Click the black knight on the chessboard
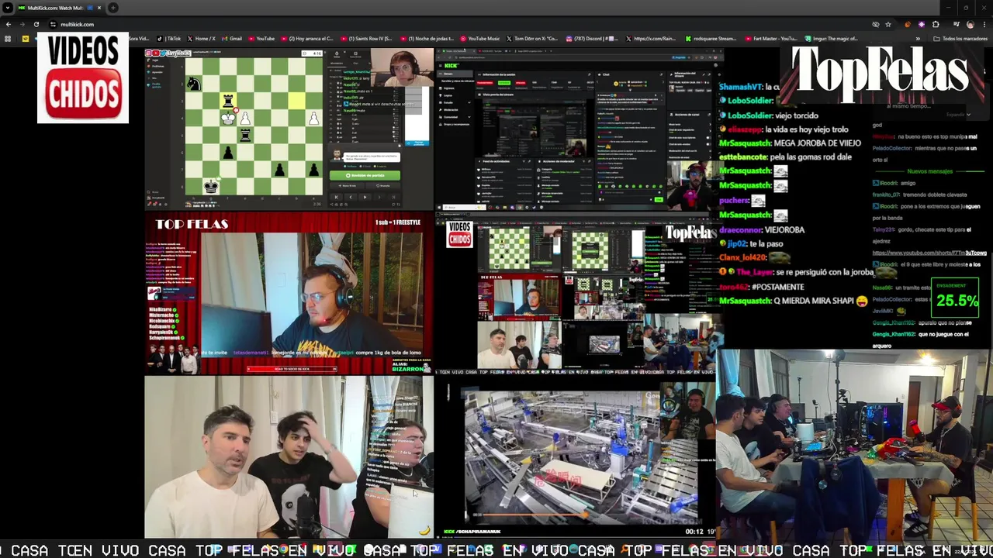Viewport: 993px width, 558px height. [x=193, y=84]
